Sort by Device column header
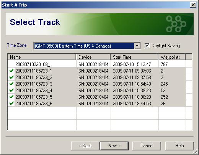 (93, 57)
